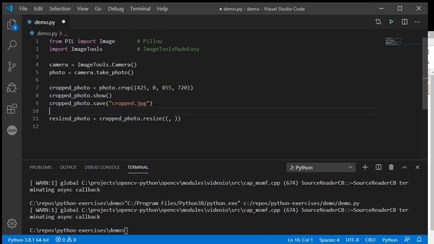Split the editor to the right
This screenshot has height=244, width=434.
404,22
